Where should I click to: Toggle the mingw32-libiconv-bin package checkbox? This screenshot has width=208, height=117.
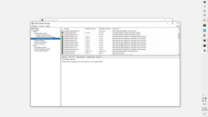click(x=62, y=36)
